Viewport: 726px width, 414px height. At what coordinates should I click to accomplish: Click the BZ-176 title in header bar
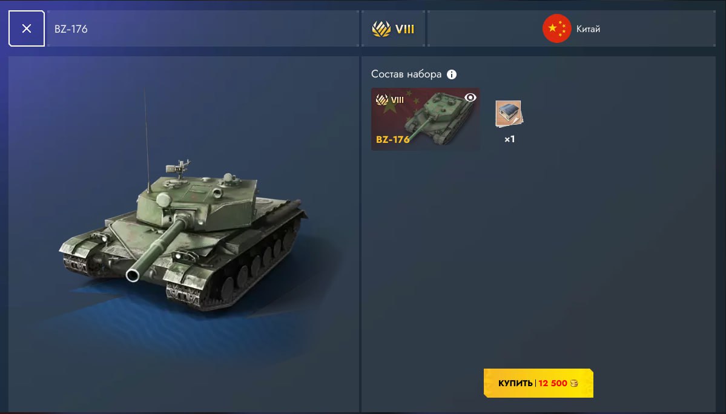[x=71, y=28]
